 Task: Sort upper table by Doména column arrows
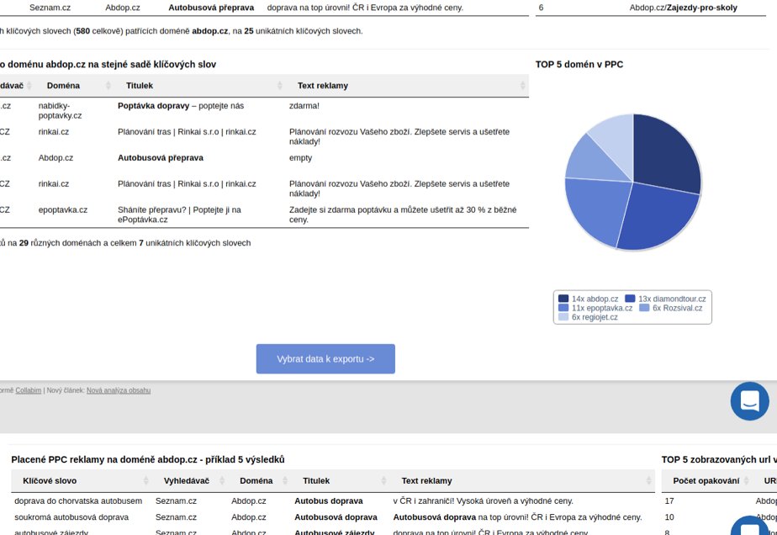(108, 86)
